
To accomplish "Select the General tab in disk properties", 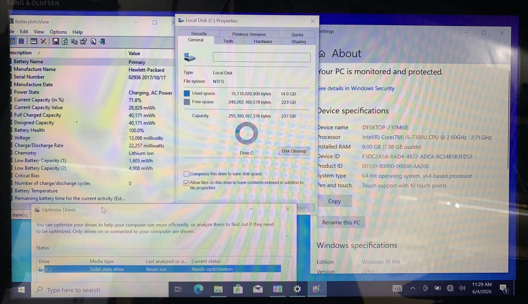I will click(x=196, y=40).
